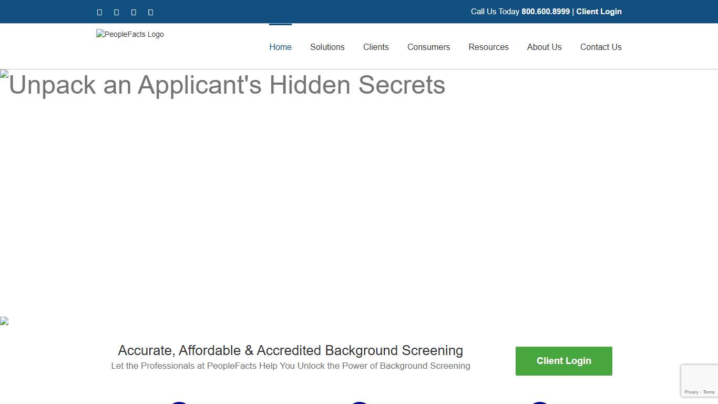Click the fourth social media icon in header
Image resolution: width=718 pixels, height=404 pixels.
click(x=150, y=12)
